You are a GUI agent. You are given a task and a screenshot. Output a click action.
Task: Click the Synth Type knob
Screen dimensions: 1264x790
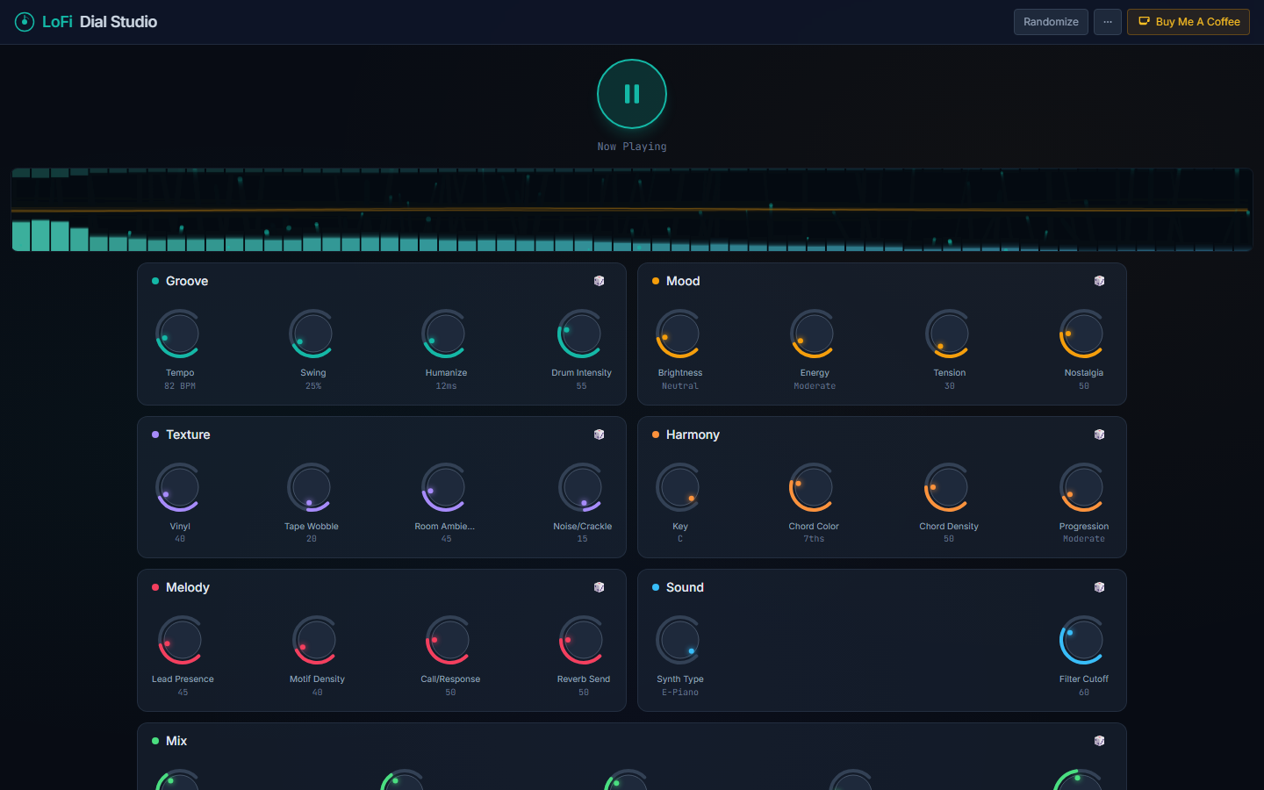pos(680,640)
